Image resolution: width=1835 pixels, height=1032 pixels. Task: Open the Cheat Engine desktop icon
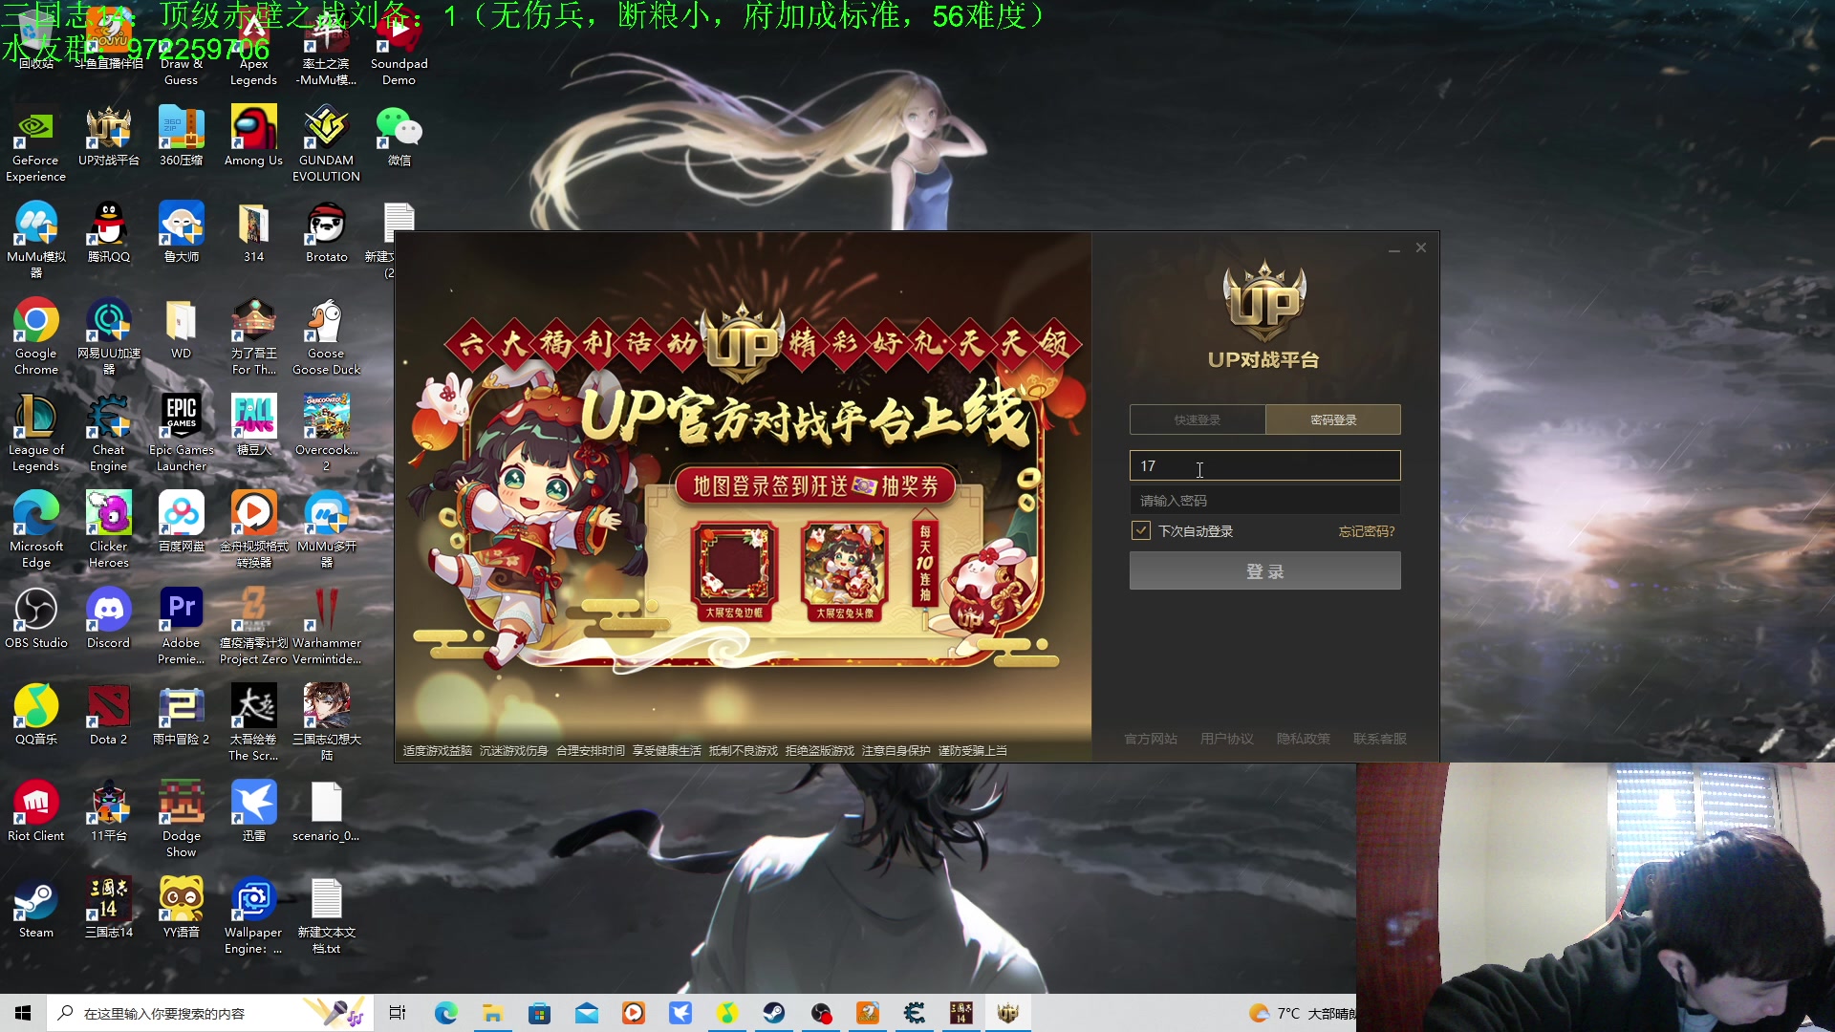coord(109,433)
